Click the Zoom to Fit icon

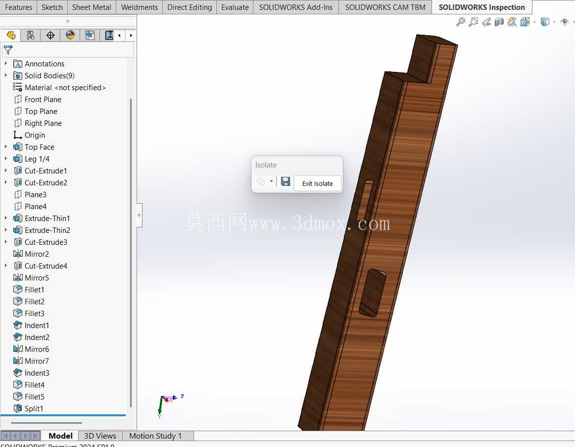coord(461,22)
